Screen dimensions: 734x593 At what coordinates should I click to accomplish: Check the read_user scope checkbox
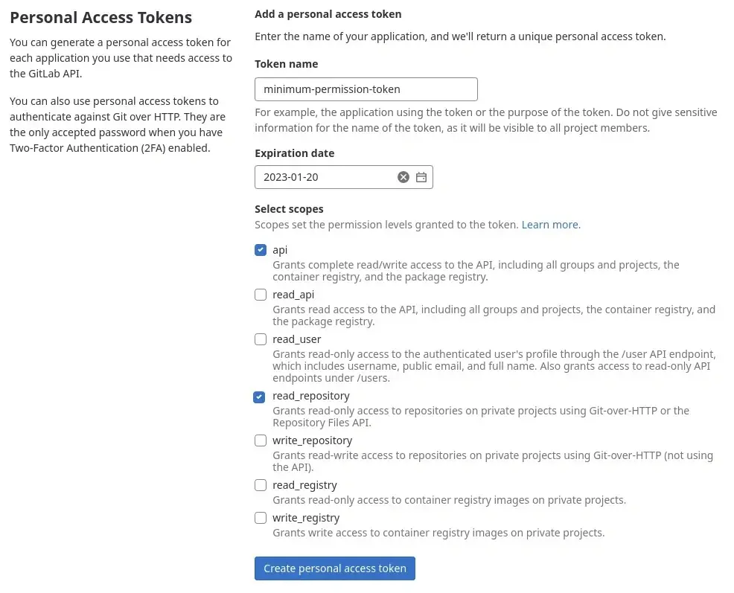261,339
